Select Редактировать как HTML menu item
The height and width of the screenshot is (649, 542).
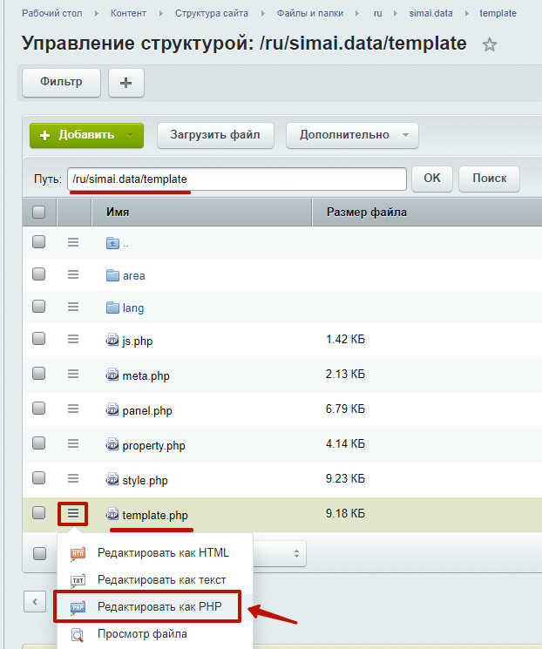[163, 552]
